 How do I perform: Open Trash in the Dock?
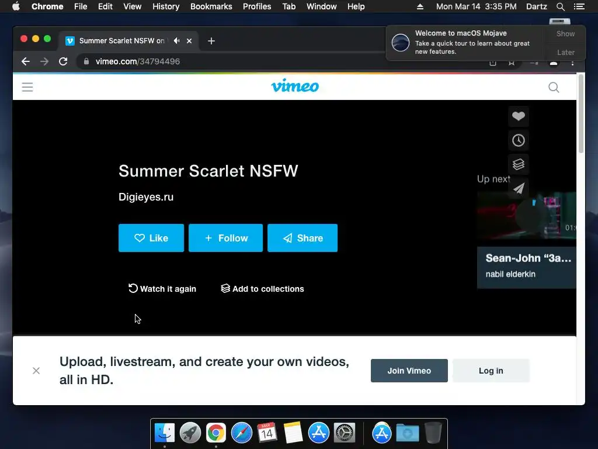(x=433, y=433)
